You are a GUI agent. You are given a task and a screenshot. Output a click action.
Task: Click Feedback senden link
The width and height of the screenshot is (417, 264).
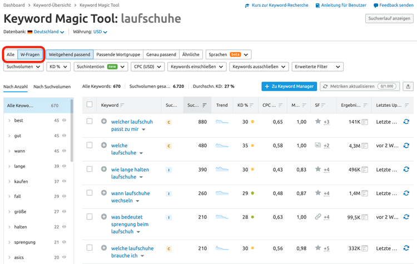pos(394,5)
